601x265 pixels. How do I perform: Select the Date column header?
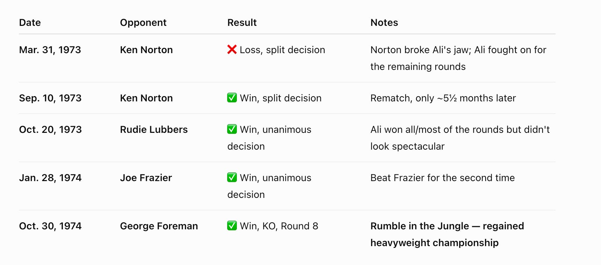30,23
